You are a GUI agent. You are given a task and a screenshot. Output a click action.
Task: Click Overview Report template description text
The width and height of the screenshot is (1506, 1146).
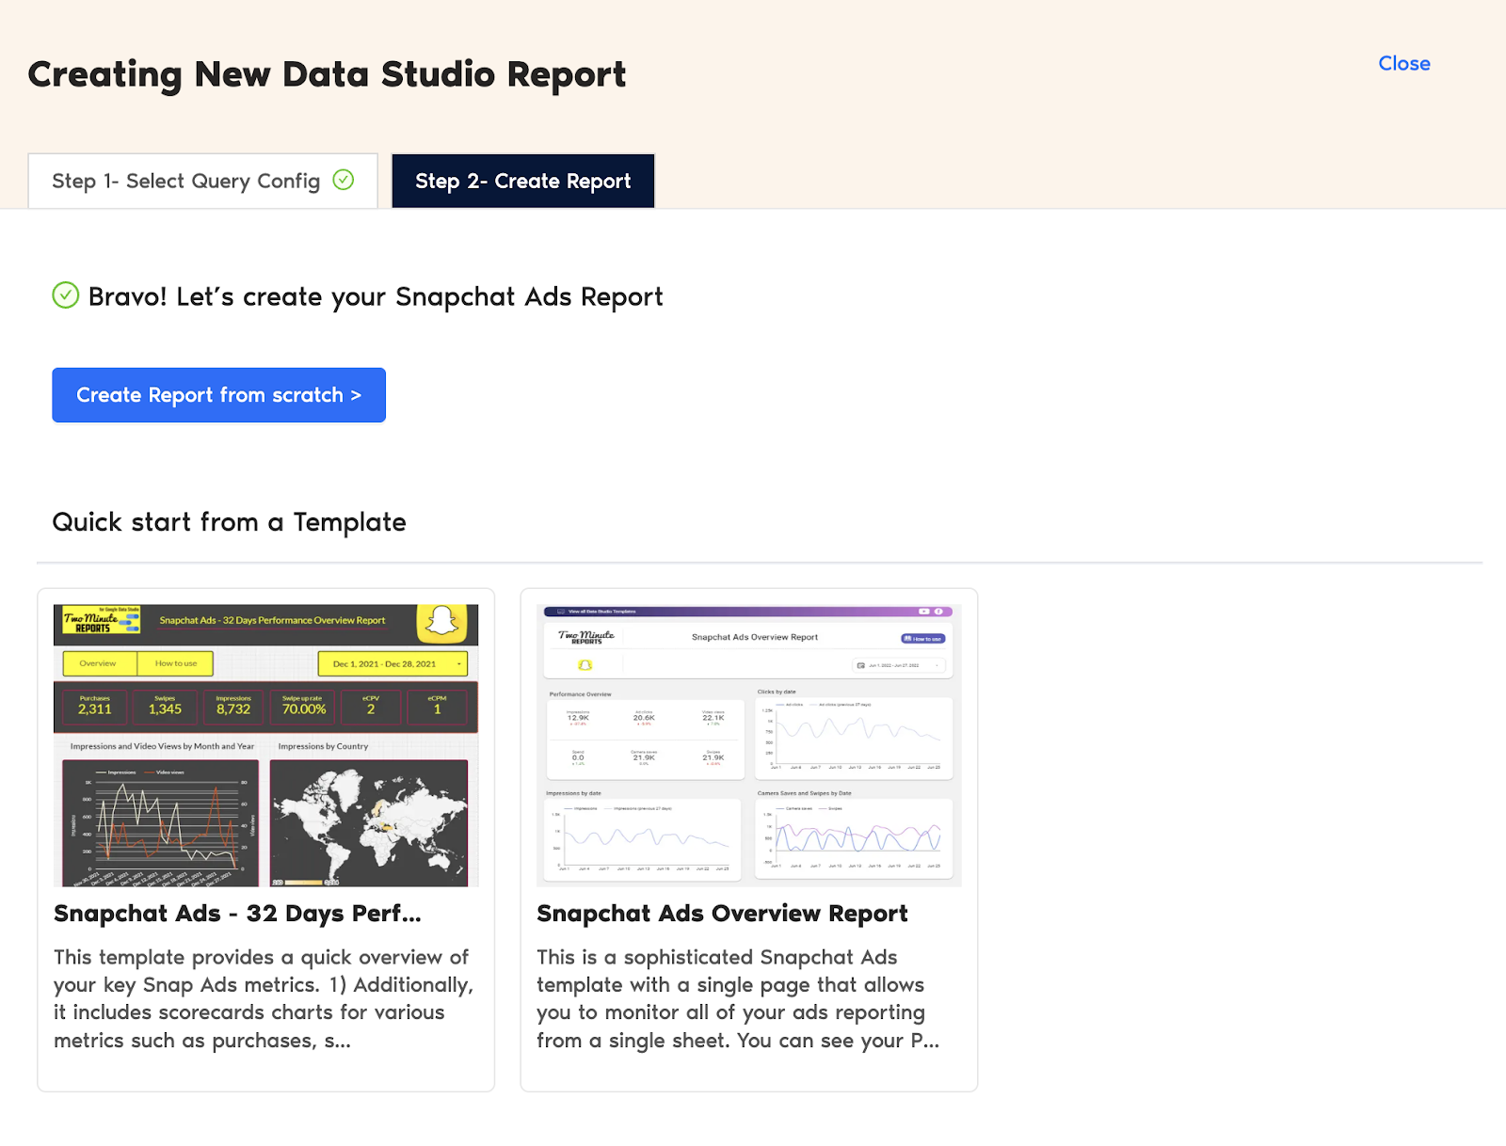pyautogui.click(x=738, y=998)
